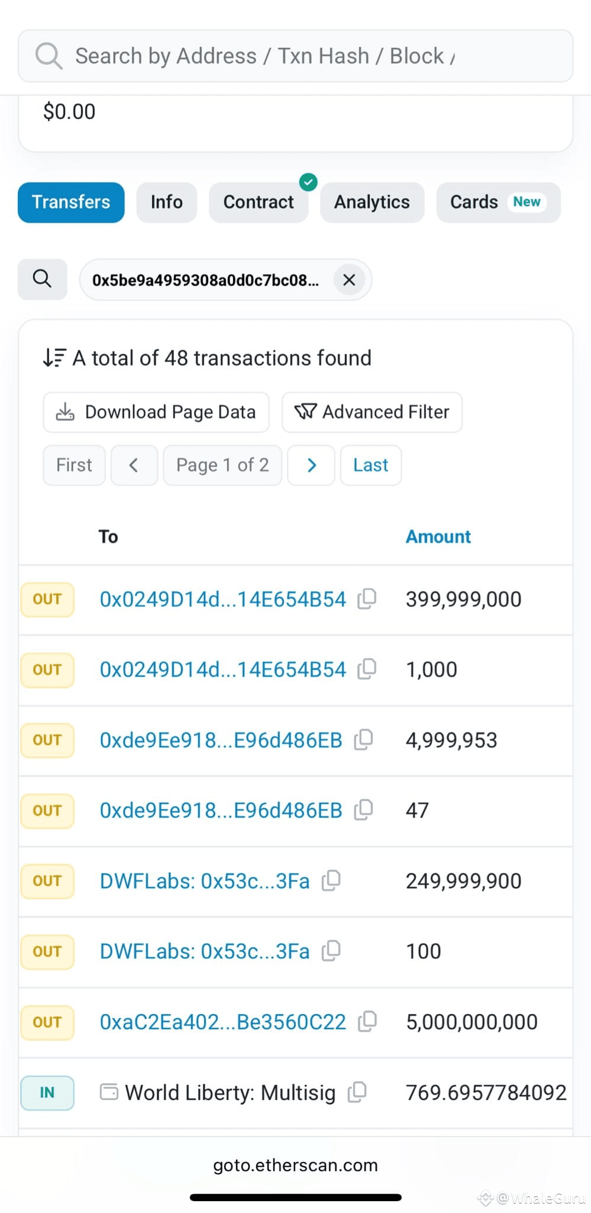Click the Page 1 of 2 indicator

(x=222, y=466)
